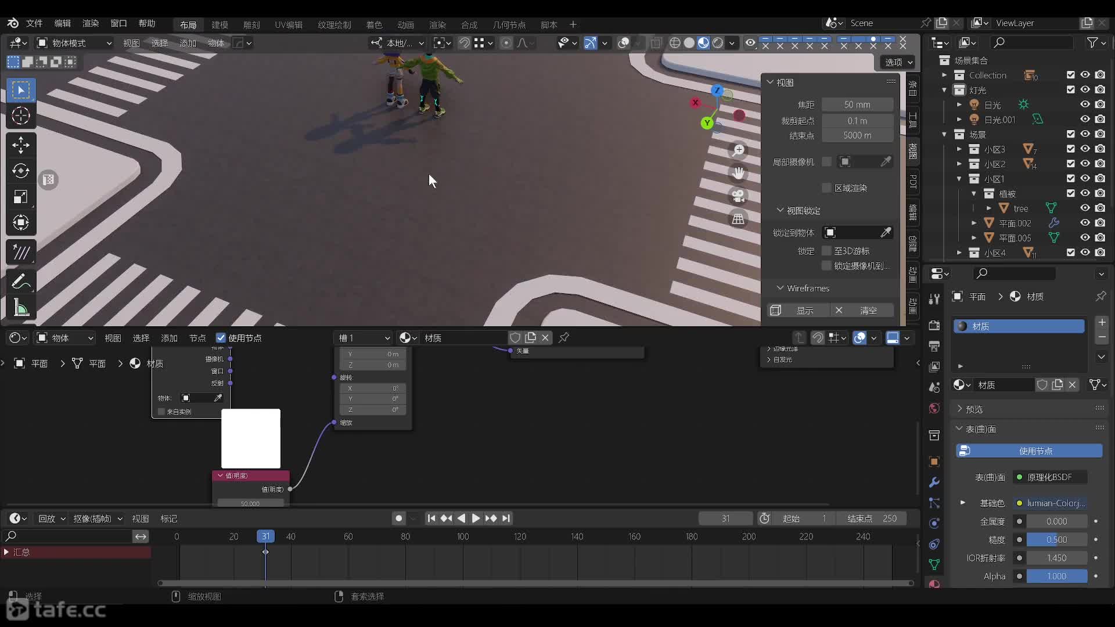Image resolution: width=1115 pixels, height=627 pixels.
Task: Select the Transform tool
Action: [21, 222]
